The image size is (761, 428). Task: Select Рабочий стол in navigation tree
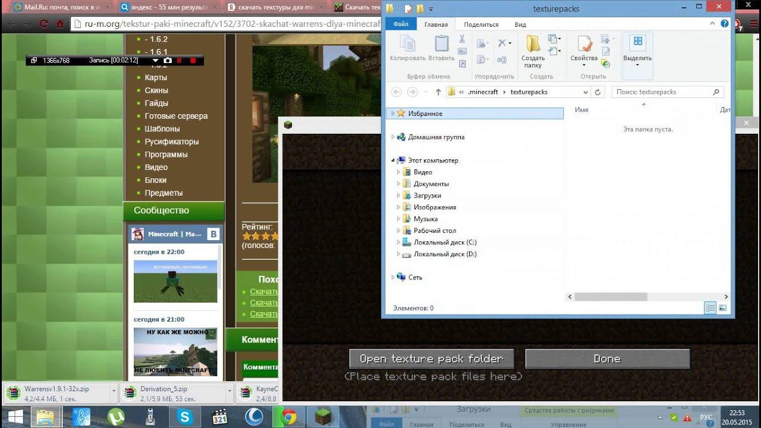pyautogui.click(x=435, y=231)
